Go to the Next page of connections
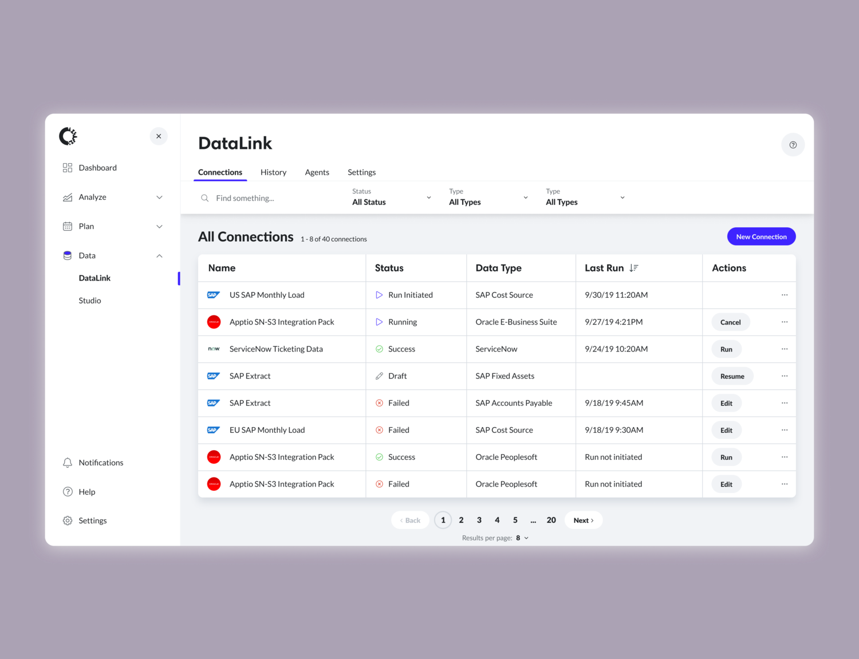 [x=583, y=520]
